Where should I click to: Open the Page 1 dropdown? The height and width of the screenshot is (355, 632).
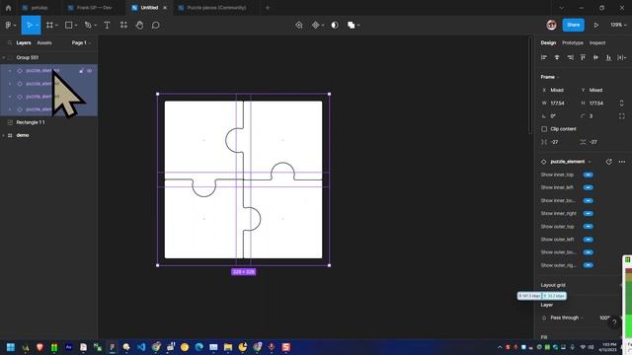click(x=81, y=42)
